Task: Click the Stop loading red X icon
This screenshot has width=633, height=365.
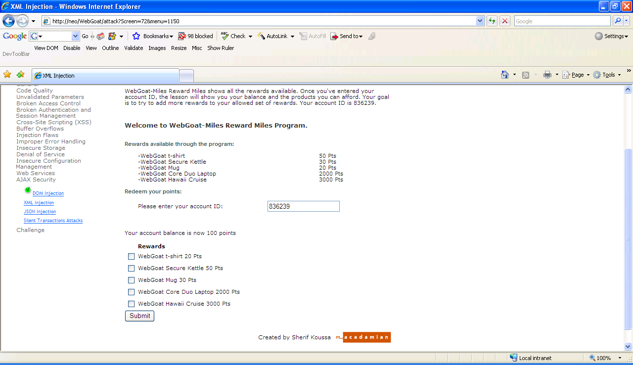Action: coord(505,21)
